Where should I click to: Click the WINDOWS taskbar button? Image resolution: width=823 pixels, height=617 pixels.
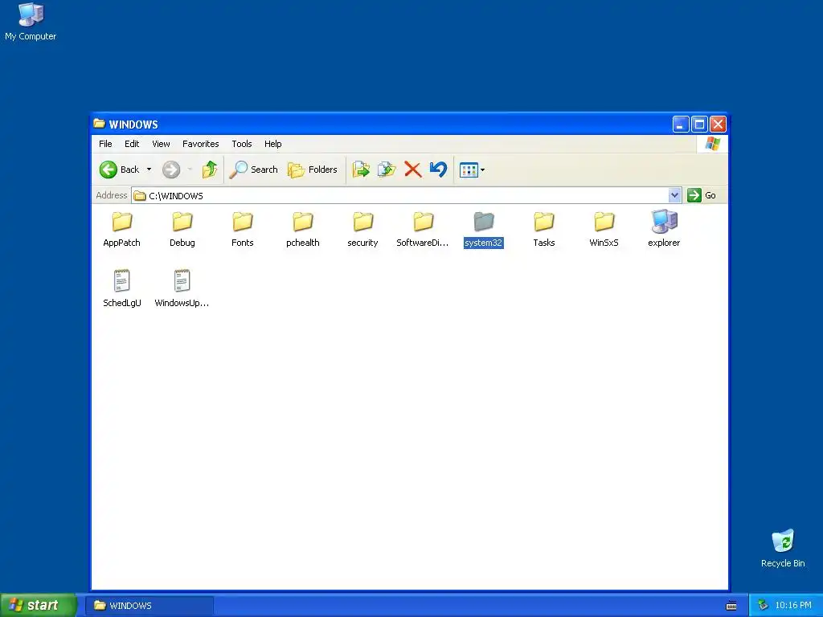pyautogui.click(x=149, y=606)
